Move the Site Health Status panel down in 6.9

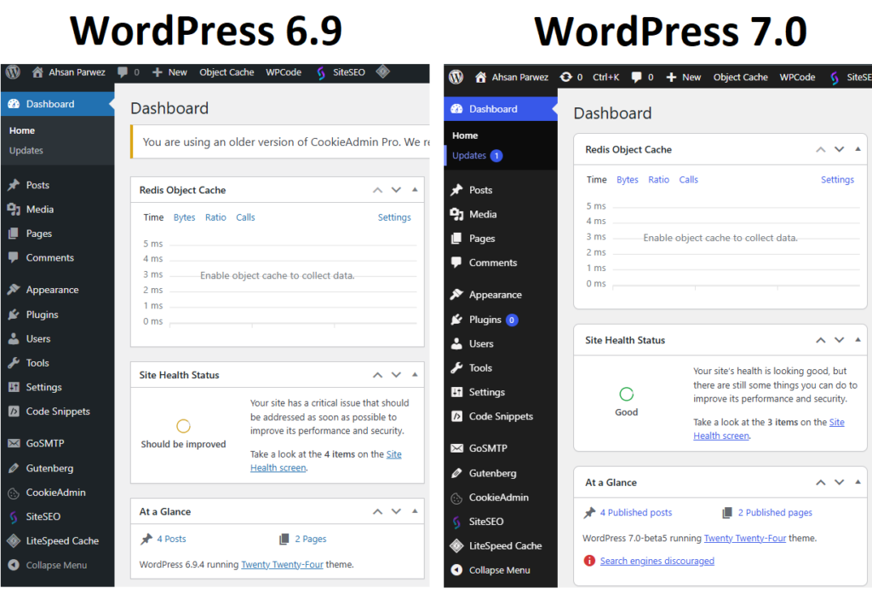pyautogui.click(x=396, y=375)
